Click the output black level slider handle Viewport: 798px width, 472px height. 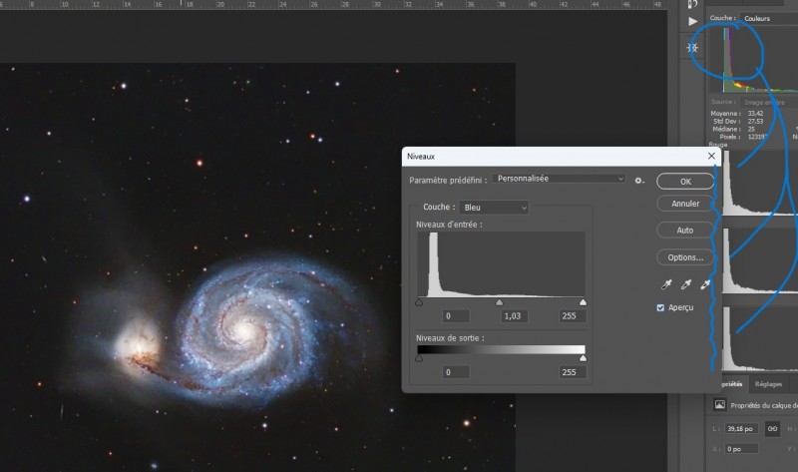pyautogui.click(x=419, y=358)
